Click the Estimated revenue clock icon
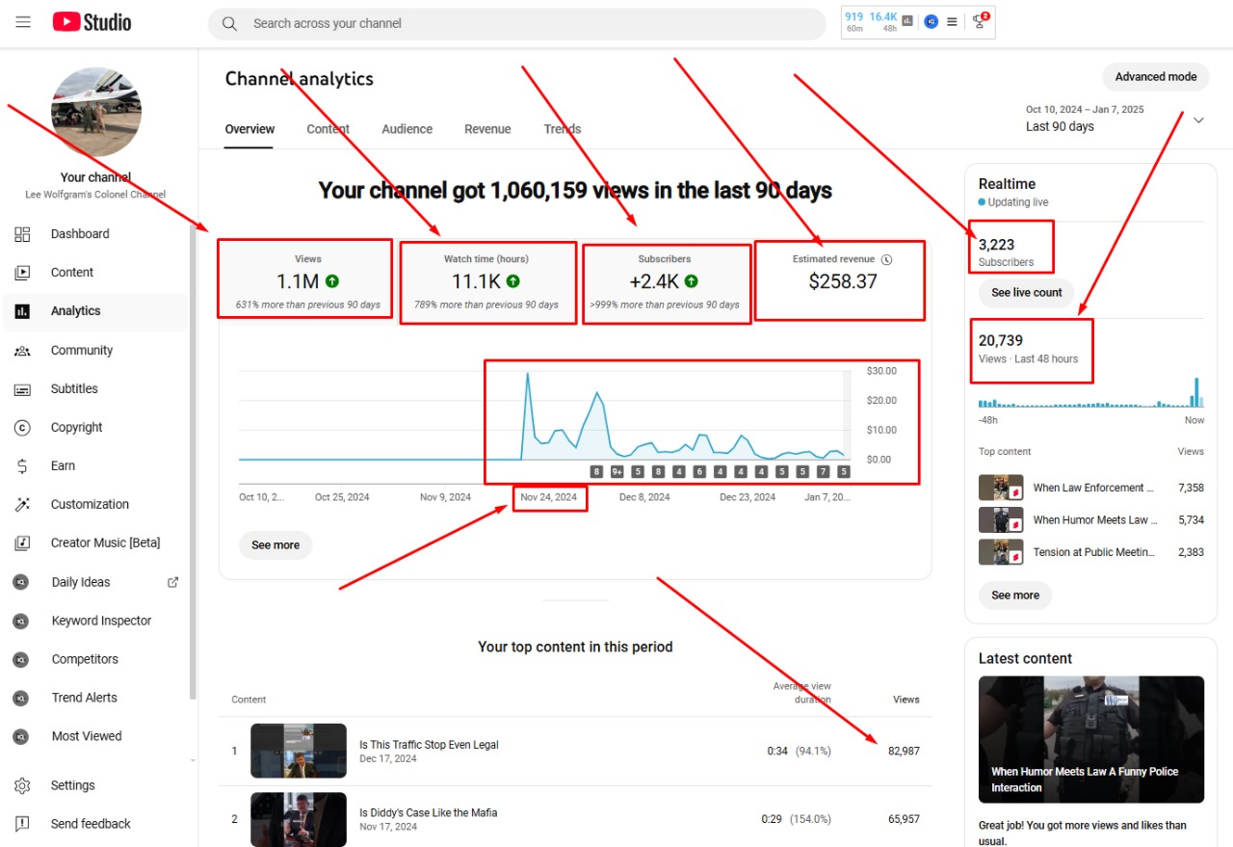The width and height of the screenshot is (1233, 847). point(887,259)
